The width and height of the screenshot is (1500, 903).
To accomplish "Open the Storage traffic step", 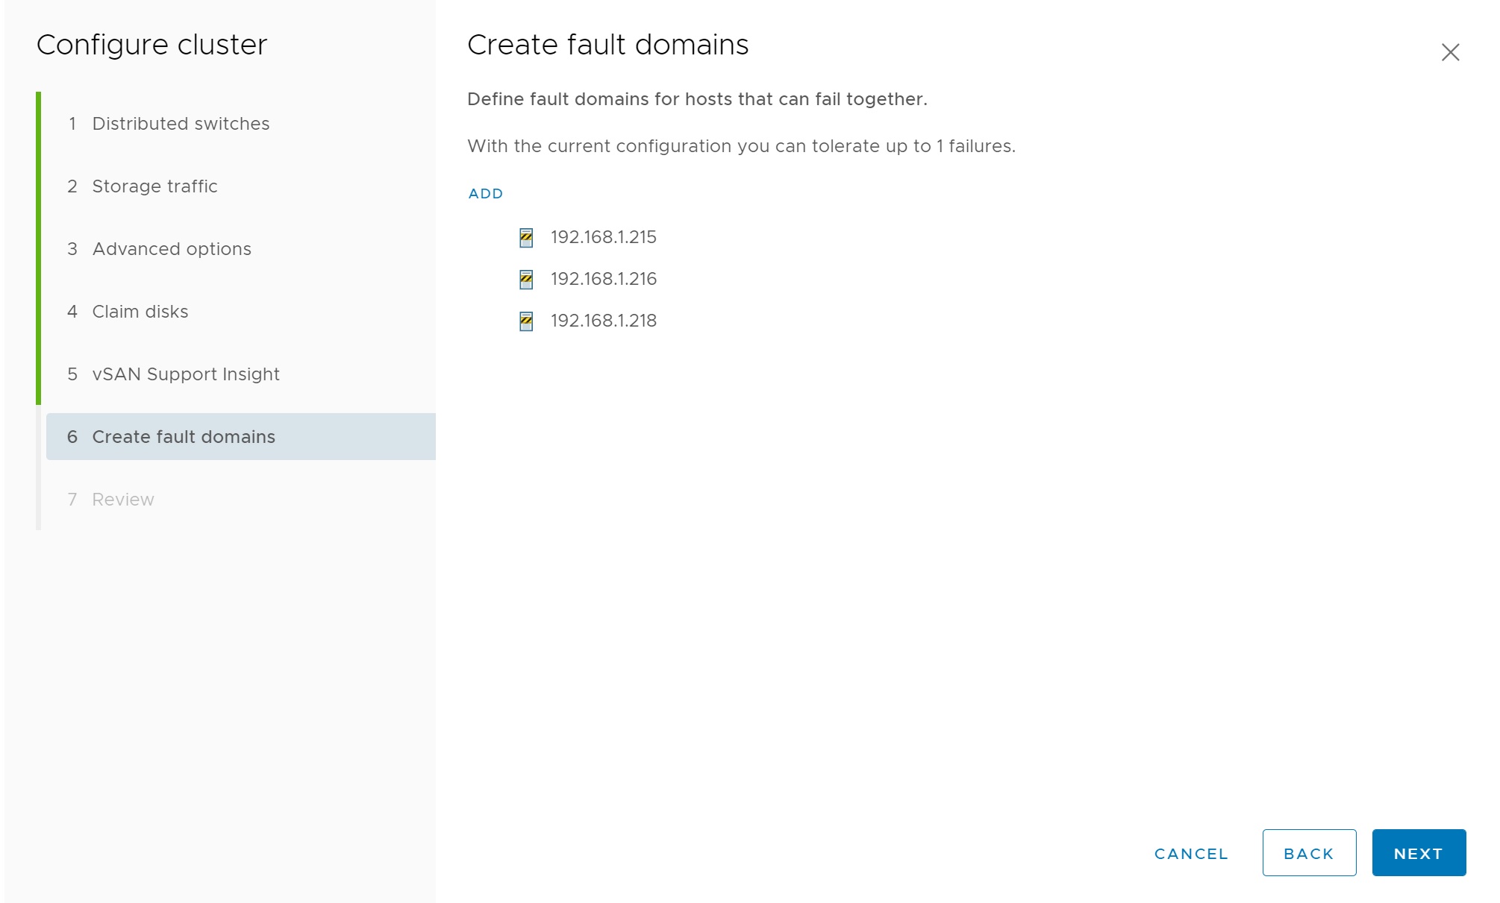I will (x=154, y=186).
